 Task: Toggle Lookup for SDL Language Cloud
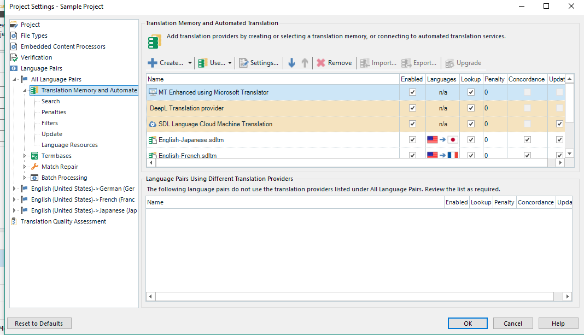471,124
